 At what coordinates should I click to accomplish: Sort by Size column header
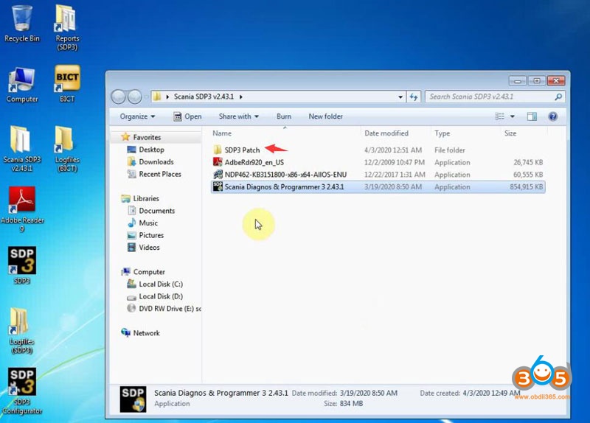(510, 133)
